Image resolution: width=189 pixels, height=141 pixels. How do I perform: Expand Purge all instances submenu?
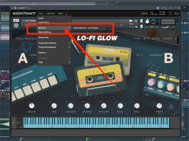tap(69, 47)
